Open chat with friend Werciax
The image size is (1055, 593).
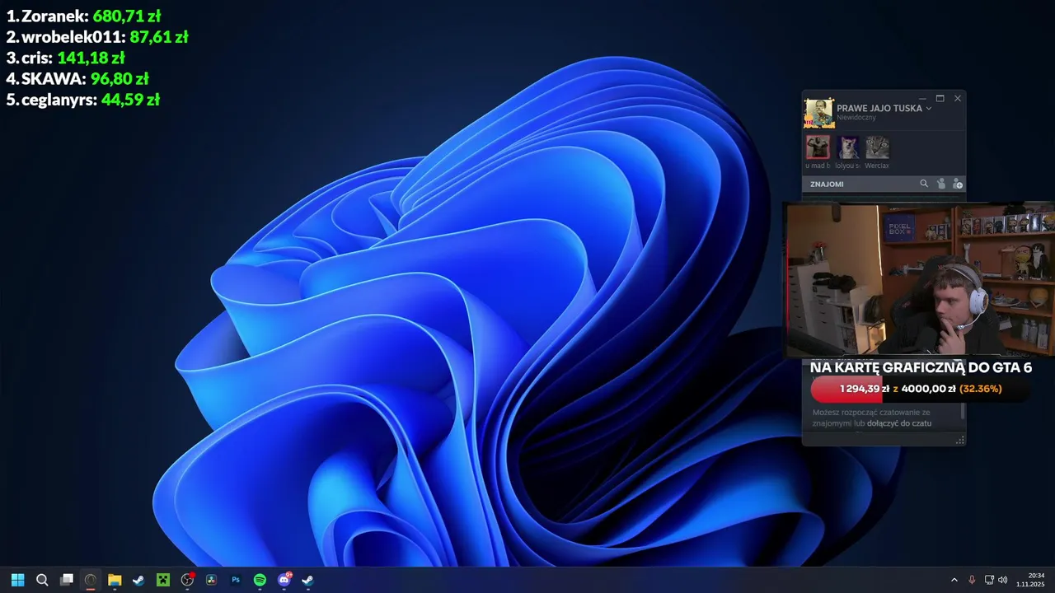(877, 147)
